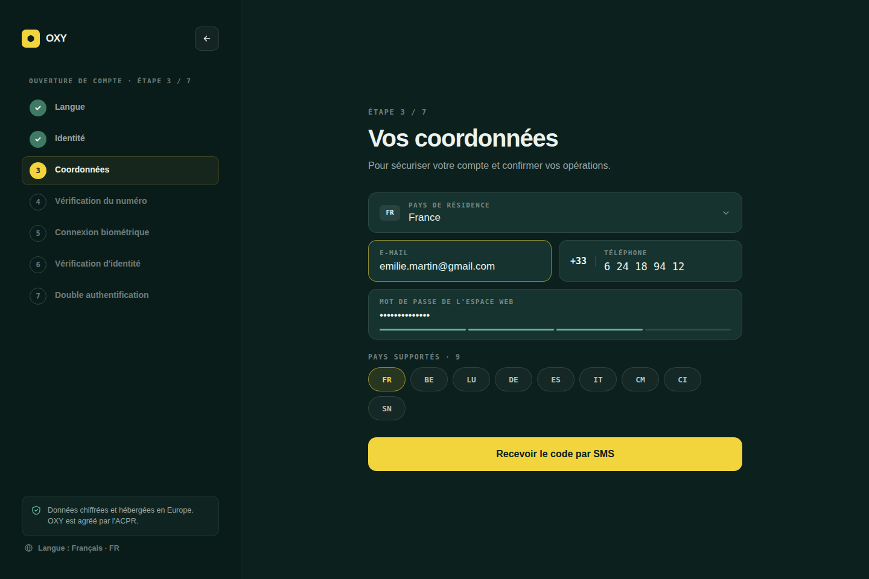
Task: Select the LU country chip
Action: [x=471, y=379]
